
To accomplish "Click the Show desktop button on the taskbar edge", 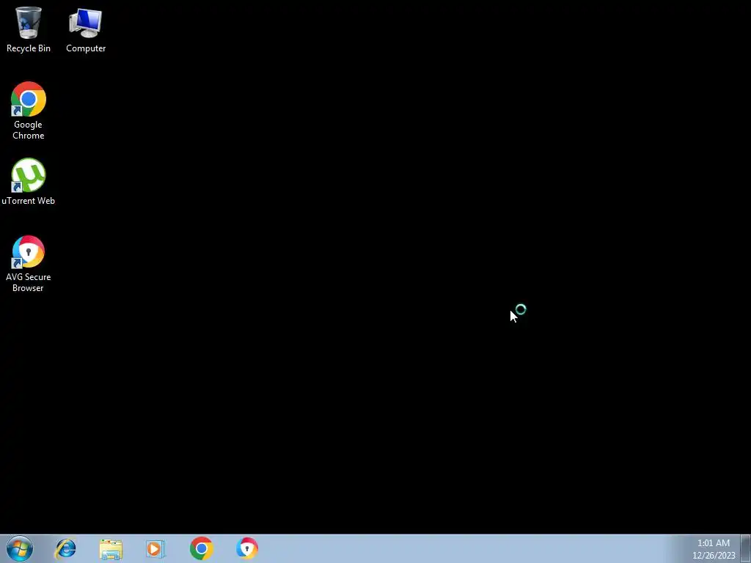I will (x=746, y=548).
